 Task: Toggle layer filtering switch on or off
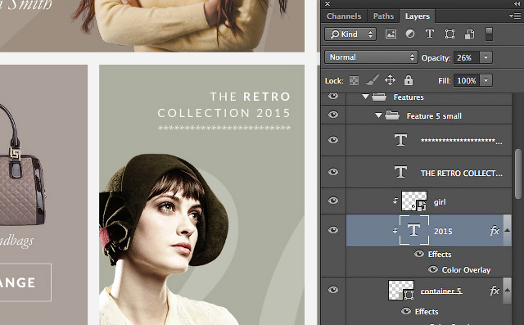[489, 34]
